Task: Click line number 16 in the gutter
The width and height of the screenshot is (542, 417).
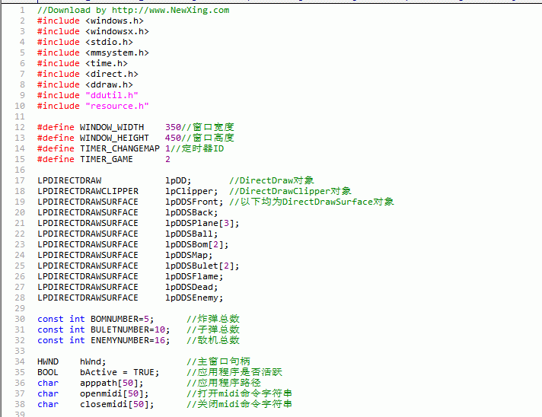Action: point(20,170)
